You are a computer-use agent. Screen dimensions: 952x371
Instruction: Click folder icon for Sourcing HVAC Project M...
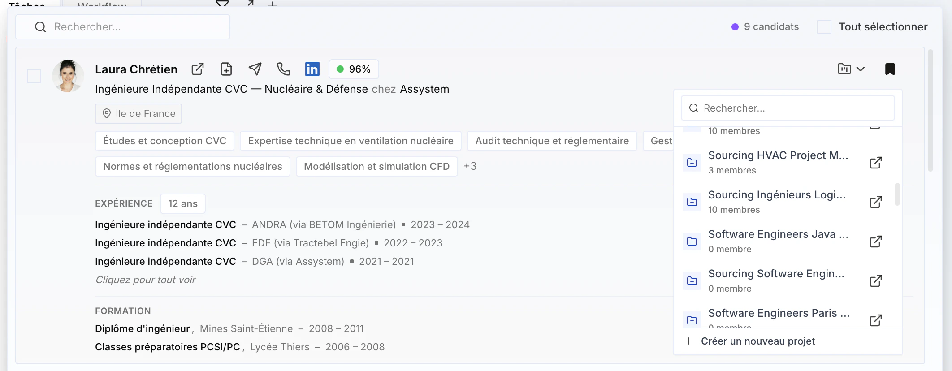coord(692,163)
